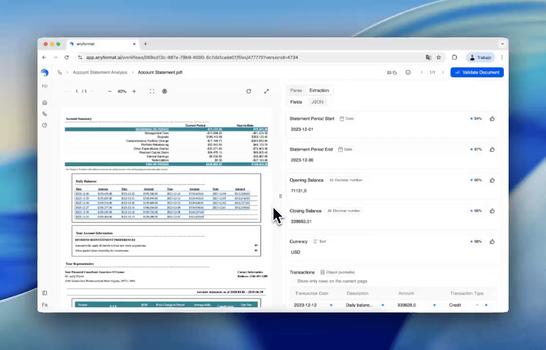
Task: Select the Extraction tab
Action: point(319,90)
